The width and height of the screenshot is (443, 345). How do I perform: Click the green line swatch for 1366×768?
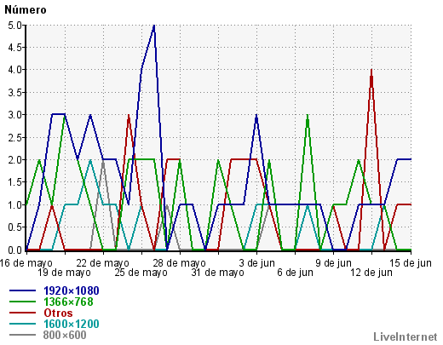pyautogui.click(x=23, y=302)
